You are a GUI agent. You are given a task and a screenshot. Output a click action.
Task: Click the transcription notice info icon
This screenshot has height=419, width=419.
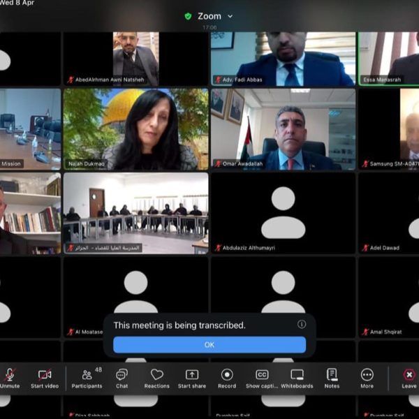302,324
